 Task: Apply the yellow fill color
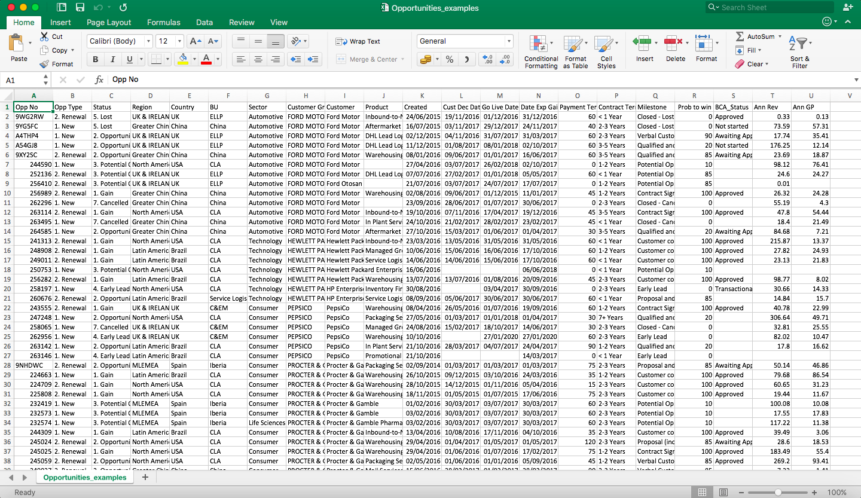coord(184,59)
